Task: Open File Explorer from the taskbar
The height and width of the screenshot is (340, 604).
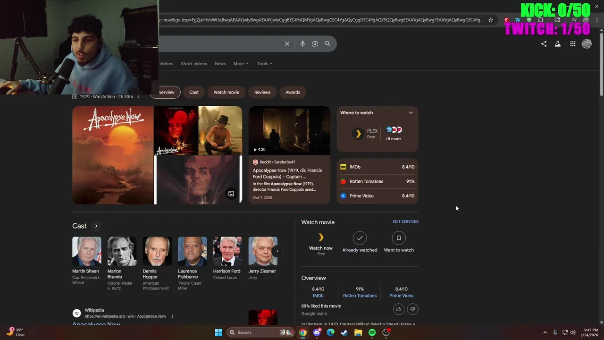Action: pyautogui.click(x=358, y=332)
